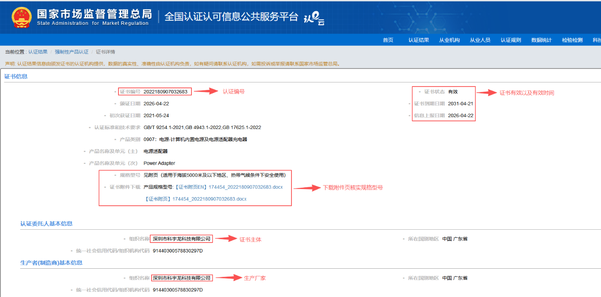Click the platform title 全国认证认可信息公共服务平台
Image resolution: width=601 pixels, height=297 pixels.
231,17
